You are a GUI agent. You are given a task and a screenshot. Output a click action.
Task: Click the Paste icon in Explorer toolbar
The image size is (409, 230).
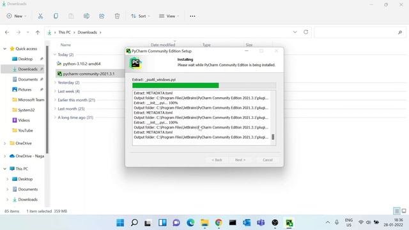pyautogui.click(x=71, y=16)
